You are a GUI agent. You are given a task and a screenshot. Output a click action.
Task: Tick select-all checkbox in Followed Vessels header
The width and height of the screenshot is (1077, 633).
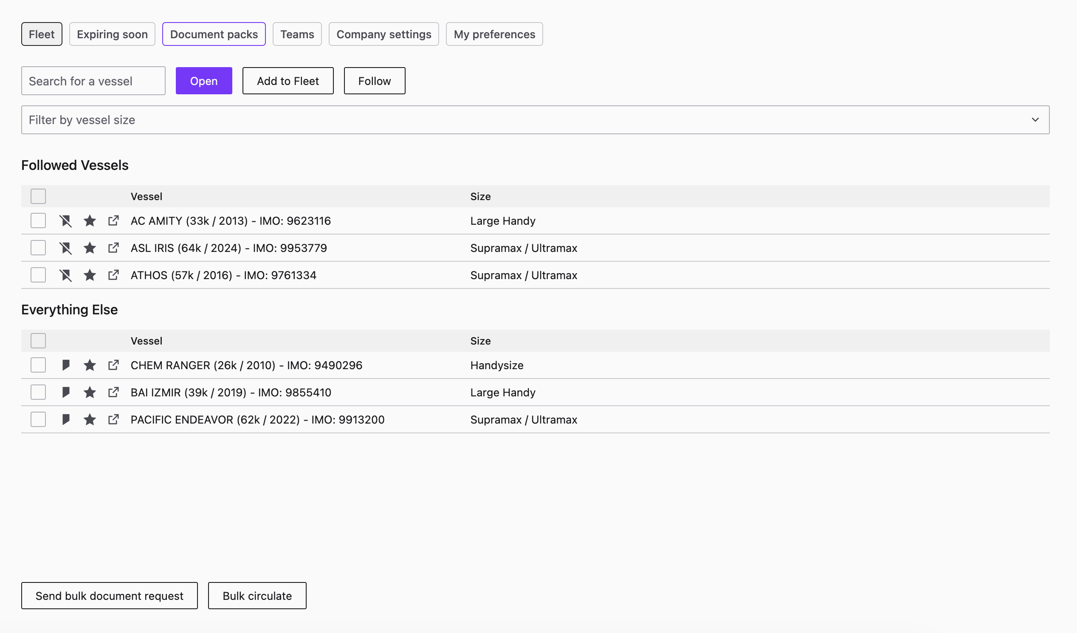point(38,197)
